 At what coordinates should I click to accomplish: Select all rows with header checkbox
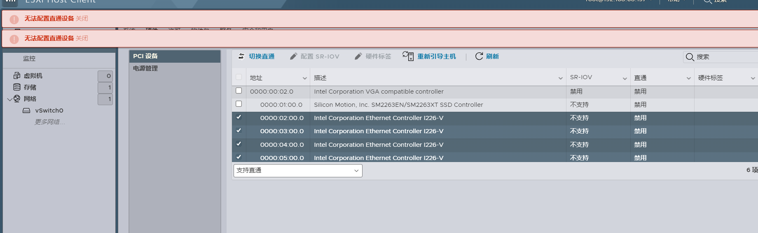point(239,77)
